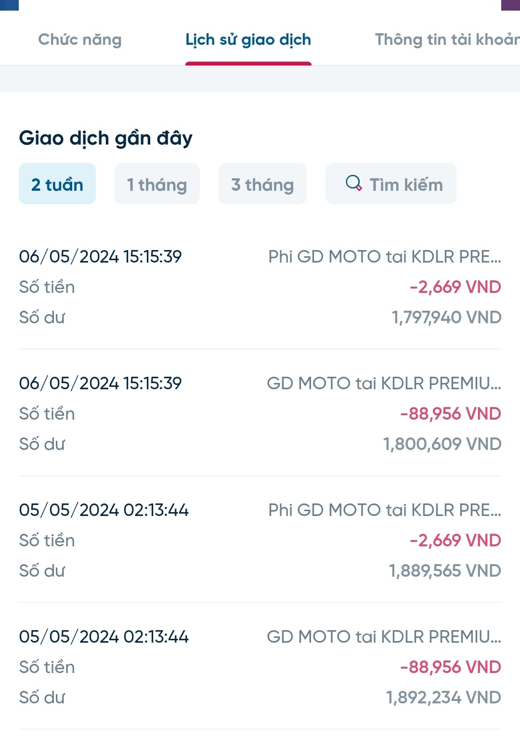Click the magnifier icon in Tìm kiếm
Viewport: 520px width, 740px height.
point(354,183)
